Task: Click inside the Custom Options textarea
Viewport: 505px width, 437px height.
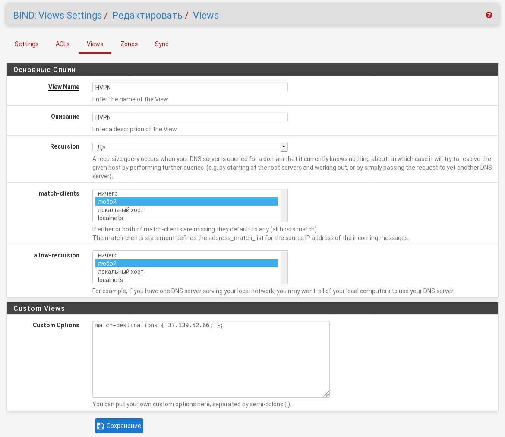Action: pyautogui.click(x=211, y=359)
